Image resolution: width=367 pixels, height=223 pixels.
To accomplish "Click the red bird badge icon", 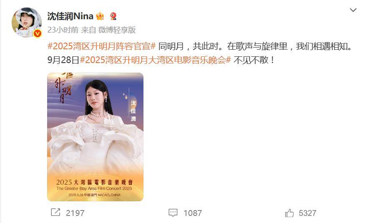I will 113,16.
